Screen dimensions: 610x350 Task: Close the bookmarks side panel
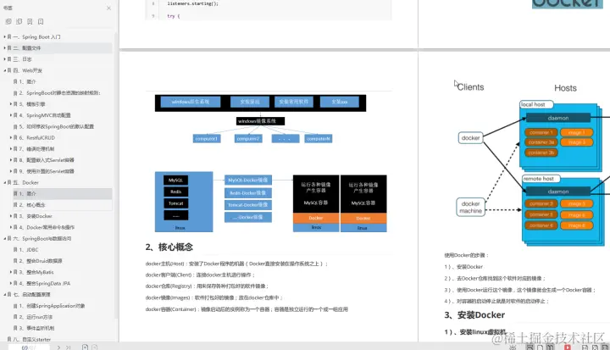(108, 8)
